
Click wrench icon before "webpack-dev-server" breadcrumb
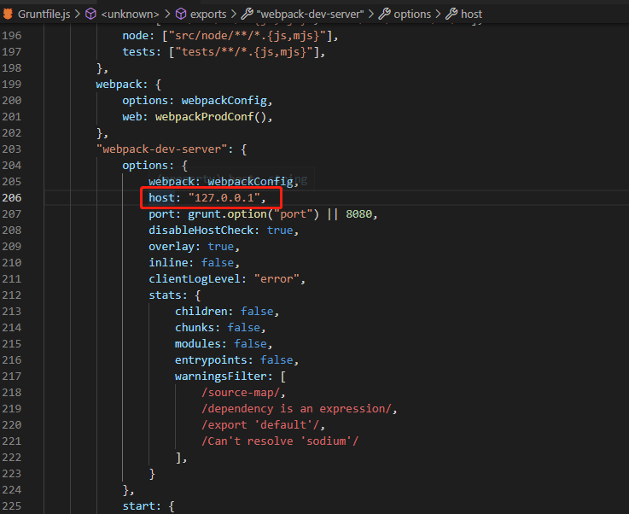coord(248,14)
